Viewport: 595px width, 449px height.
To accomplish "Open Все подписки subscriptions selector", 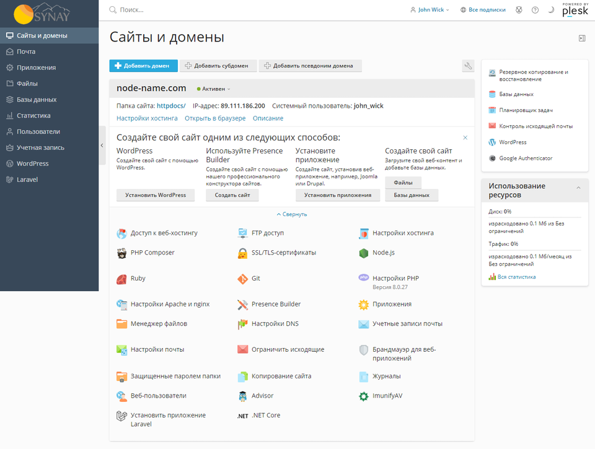I will click(x=483, y=10).
